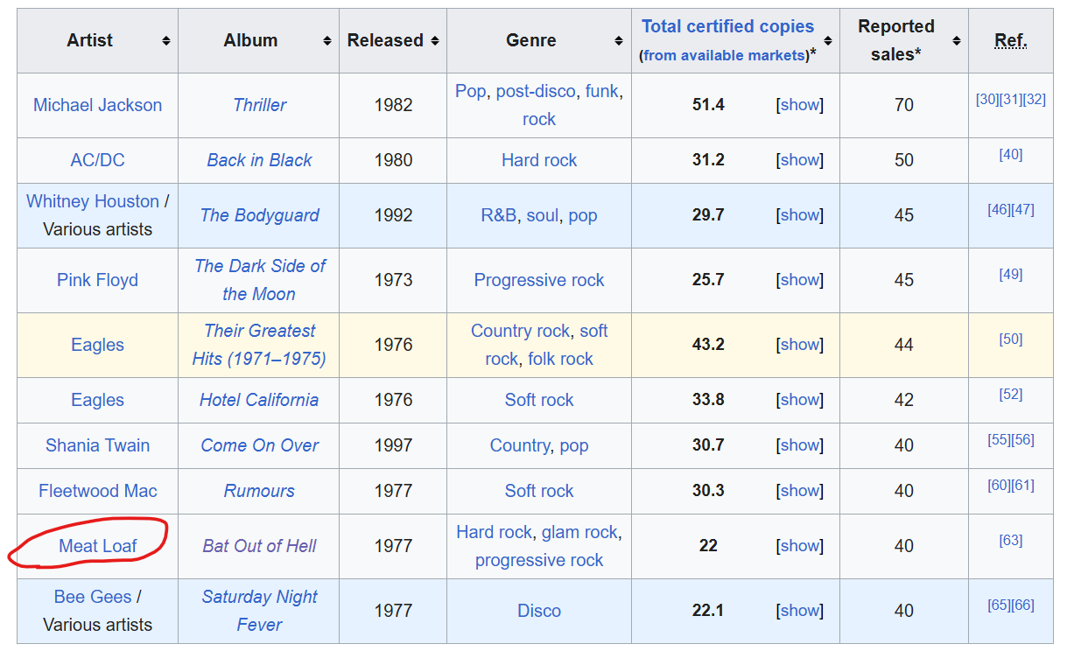The image size is (1074, 658).
Task: Expand certified copies for Back in Black
Action: point(800,160)
